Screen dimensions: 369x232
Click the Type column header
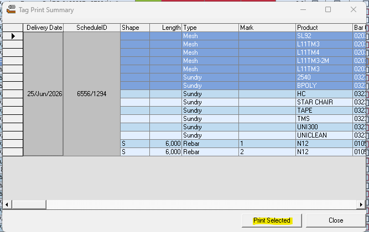click(210, 28)
